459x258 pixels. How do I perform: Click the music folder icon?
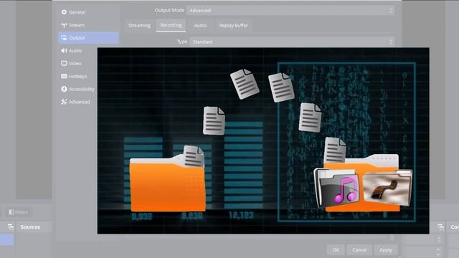[337, 187]
